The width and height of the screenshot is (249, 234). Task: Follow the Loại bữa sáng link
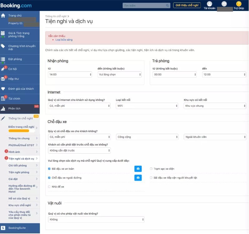[64, 40]
